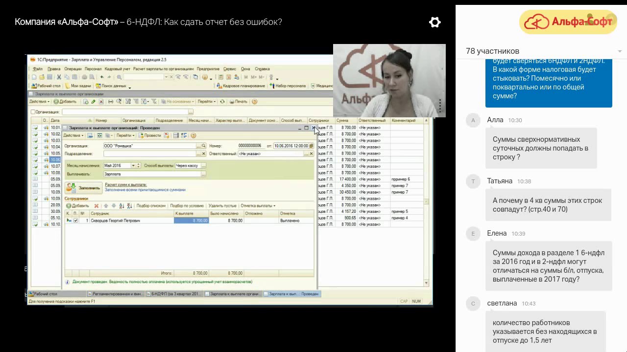Click the undo arrow in main toolbar
Screen dimensions: 627x352
pyautogui.click(x=102, y=77)
